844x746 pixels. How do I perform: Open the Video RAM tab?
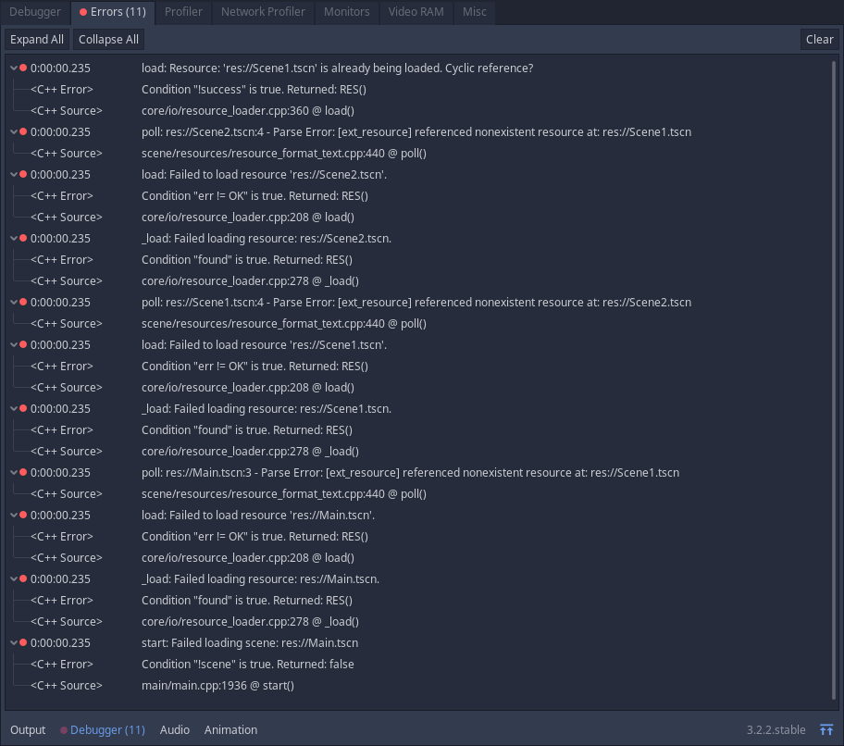pos(416,12)
